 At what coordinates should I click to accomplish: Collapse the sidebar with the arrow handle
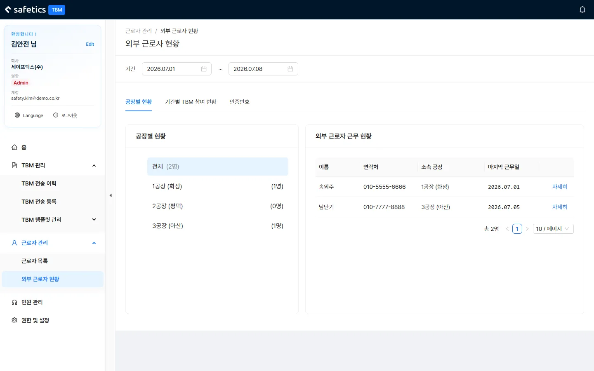pos(111,195)
